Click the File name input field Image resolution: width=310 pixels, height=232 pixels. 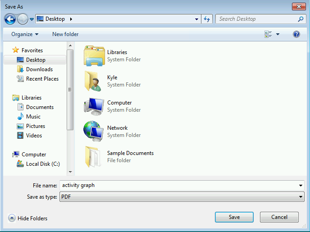(179, 185)
